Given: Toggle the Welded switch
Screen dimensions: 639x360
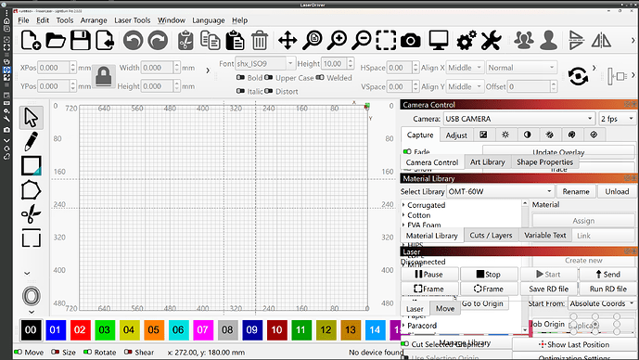Looking at the screenshot, I should pyautogui.click(x=320, y=77).
